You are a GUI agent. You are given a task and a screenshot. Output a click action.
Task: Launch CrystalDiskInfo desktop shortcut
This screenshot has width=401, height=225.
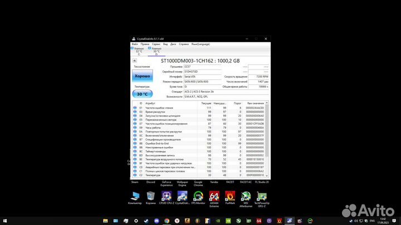tap(182, 198)
